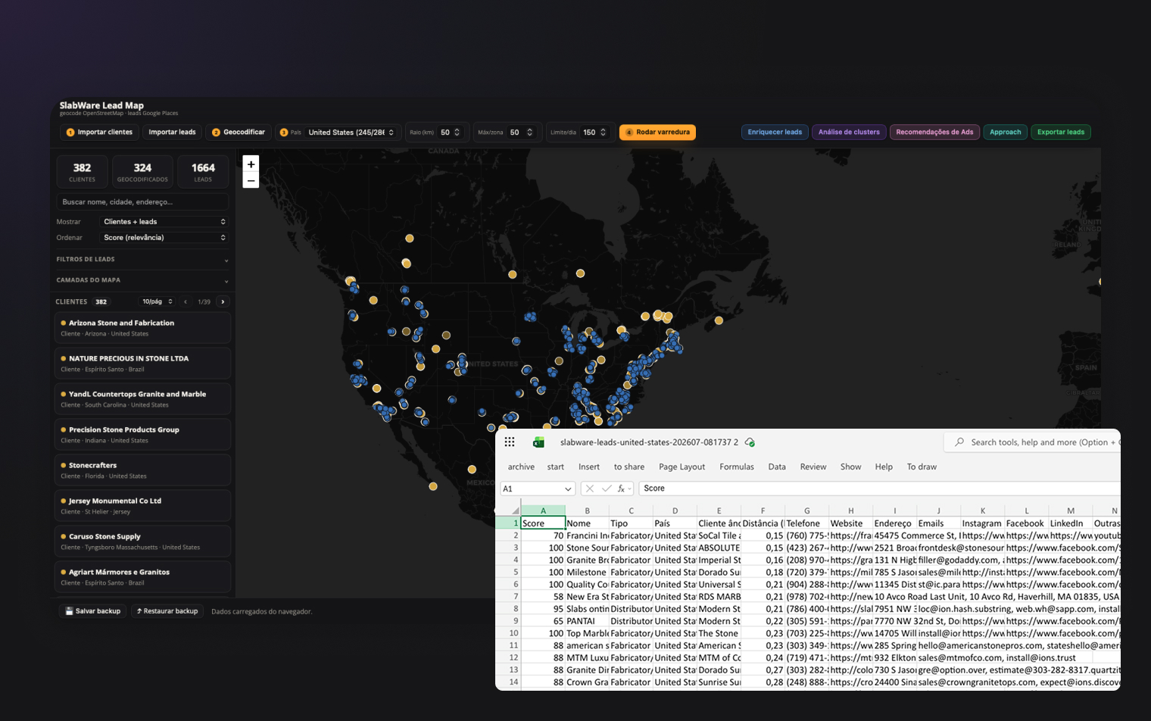Click the Buscar nome search field
Image resolution: width=1151 pixels, height=721 pixels.
[x=142, y=202]
